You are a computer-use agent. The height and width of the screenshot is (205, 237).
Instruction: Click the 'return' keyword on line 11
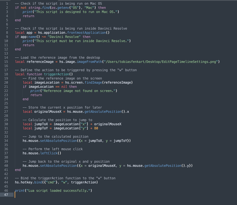28,45
